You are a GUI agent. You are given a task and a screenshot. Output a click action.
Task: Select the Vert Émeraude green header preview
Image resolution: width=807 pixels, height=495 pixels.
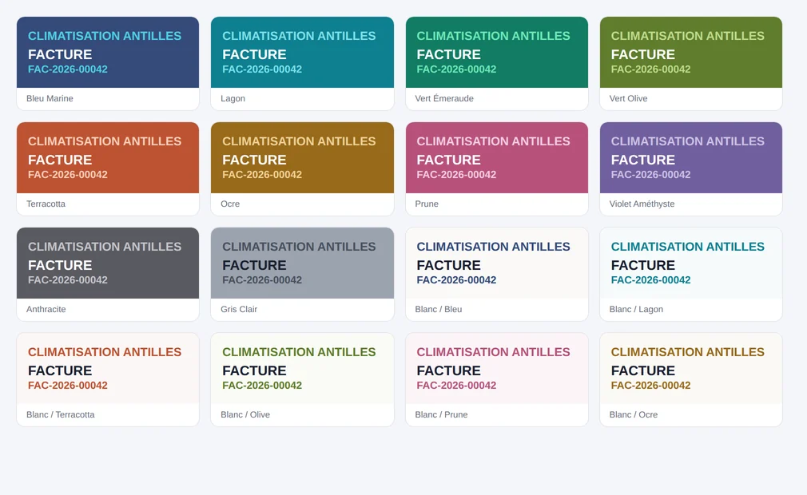(497, 53)
